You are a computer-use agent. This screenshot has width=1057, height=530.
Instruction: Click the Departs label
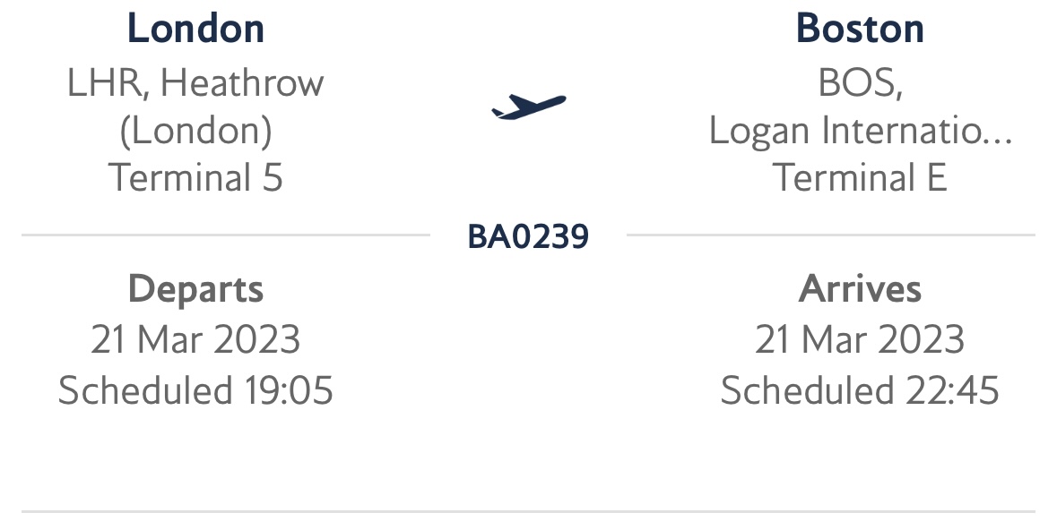[195, 289]
